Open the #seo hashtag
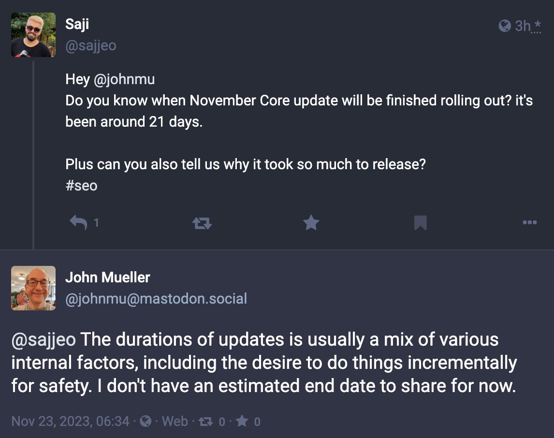This screenshot has width=554, height=438. [82, 185]
